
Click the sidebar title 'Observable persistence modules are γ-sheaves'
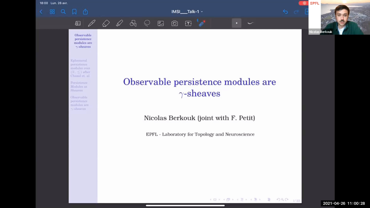pos(83,41)
